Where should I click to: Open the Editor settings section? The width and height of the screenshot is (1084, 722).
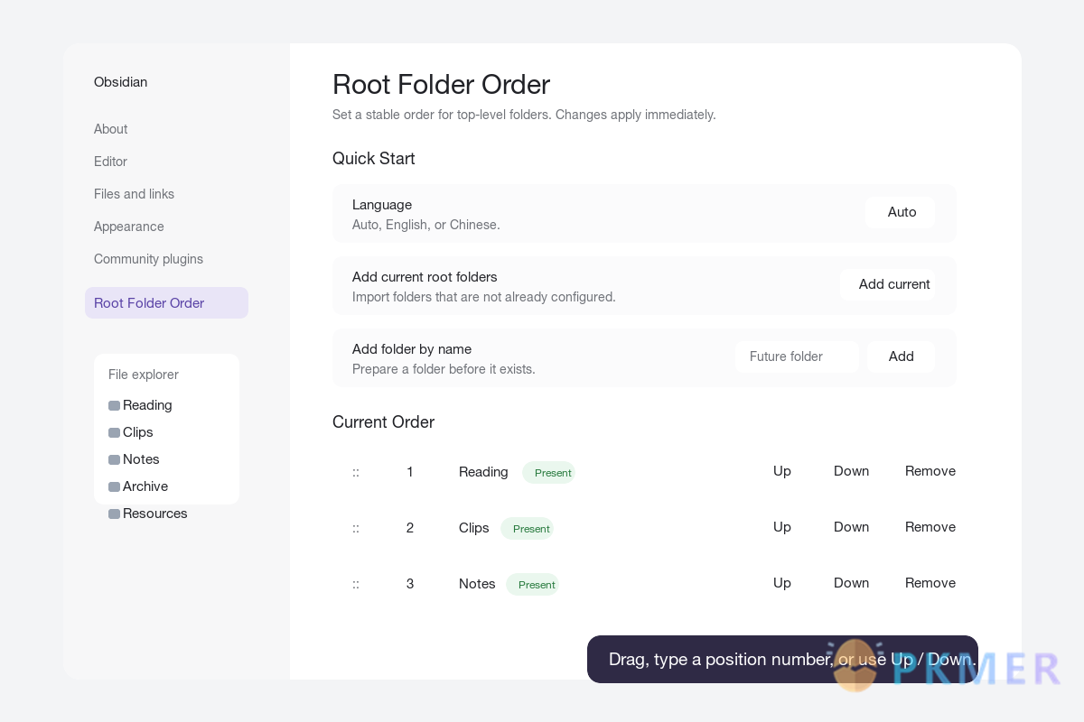(110, 162)
